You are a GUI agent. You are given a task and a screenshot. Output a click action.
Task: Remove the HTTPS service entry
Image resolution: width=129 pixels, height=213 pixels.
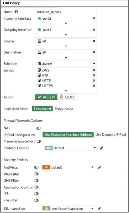tap(94, 86)
